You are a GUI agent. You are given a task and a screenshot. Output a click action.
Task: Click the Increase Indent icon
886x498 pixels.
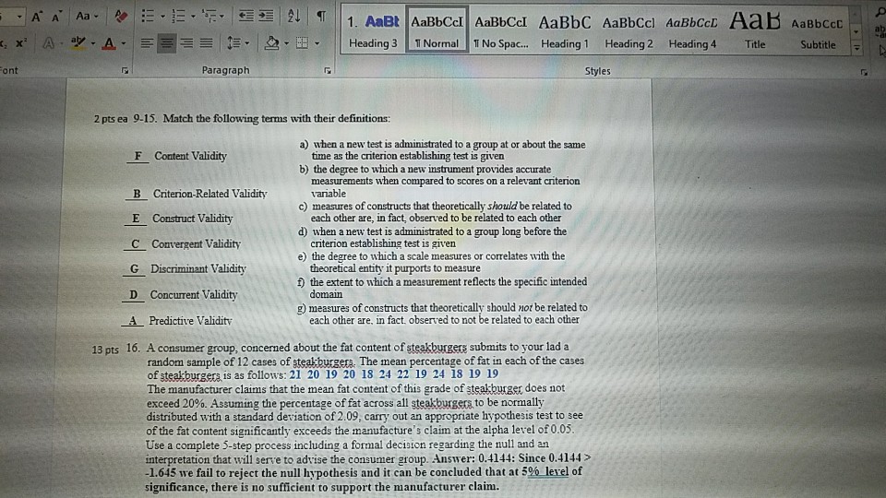click(266, 16)
